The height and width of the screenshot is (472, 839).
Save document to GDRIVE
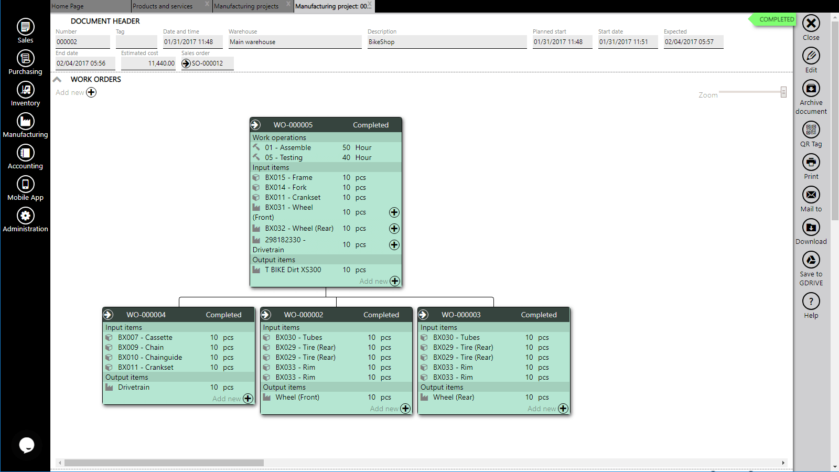coord(811,260)
